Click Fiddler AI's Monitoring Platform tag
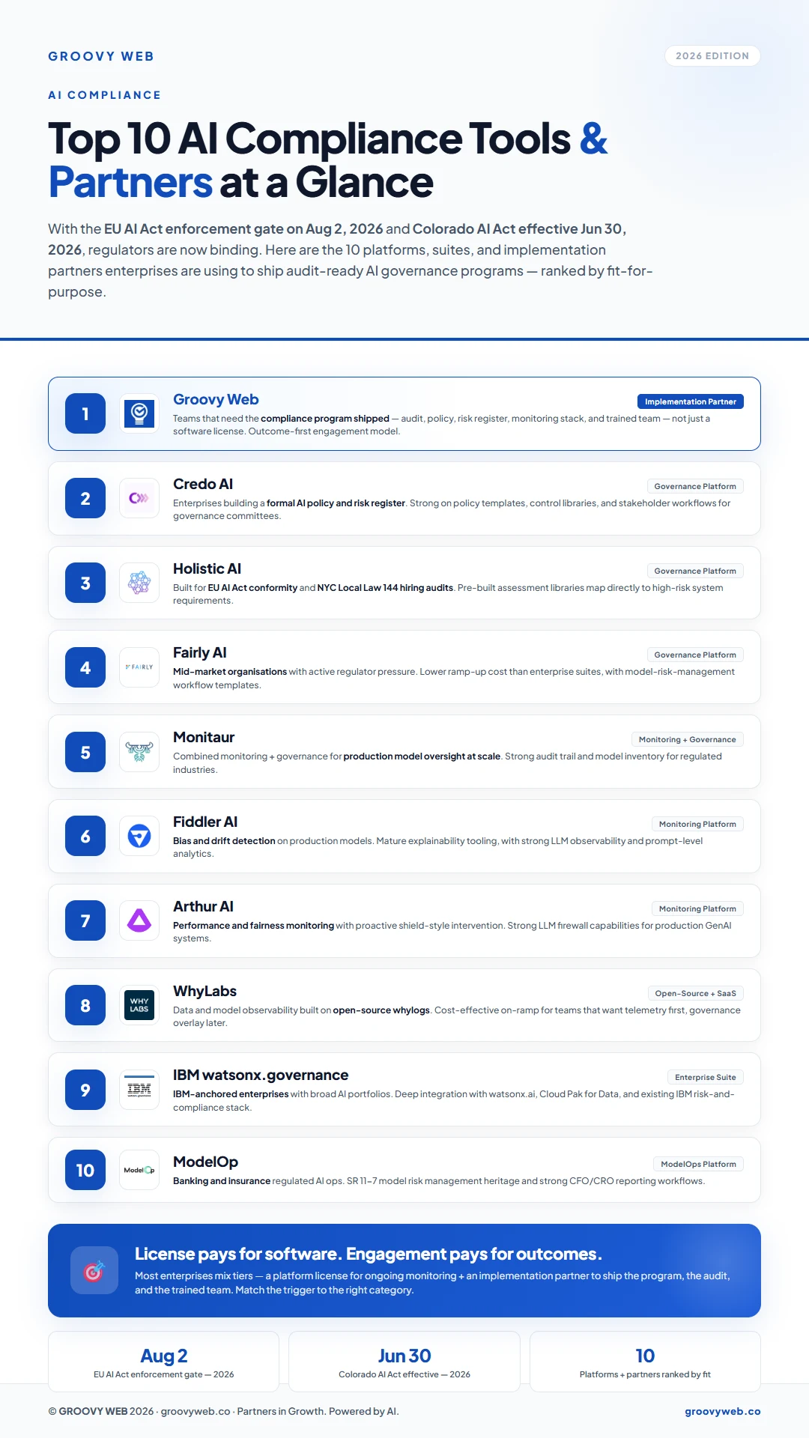Viewport: 809px width, 1438px height. tap(697, 824)
